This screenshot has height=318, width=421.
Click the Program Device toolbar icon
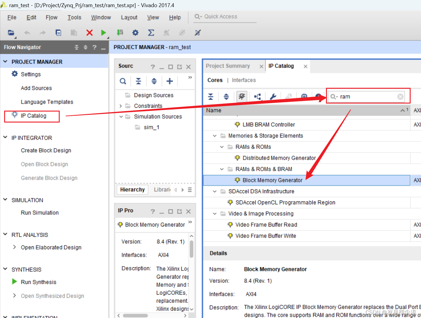[120, 33]
